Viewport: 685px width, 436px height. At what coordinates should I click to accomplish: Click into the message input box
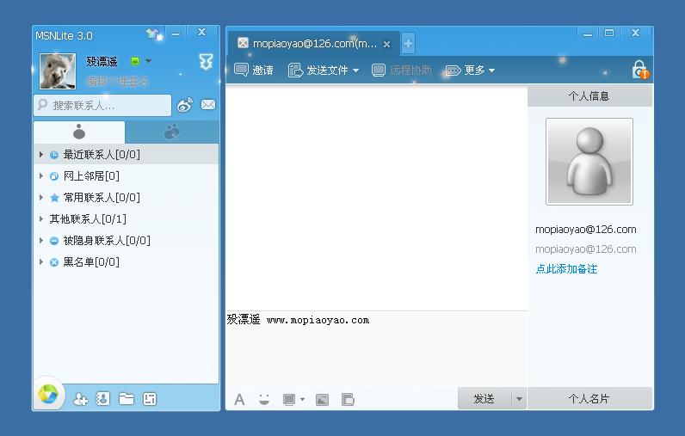pyautogui.click(x=377, y=349)
